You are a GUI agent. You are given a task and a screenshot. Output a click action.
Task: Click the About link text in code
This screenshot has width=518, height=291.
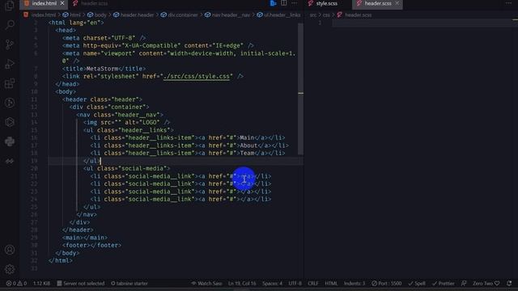248,145
